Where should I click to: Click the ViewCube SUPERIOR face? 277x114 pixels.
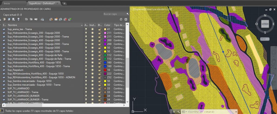click(265, 24)
